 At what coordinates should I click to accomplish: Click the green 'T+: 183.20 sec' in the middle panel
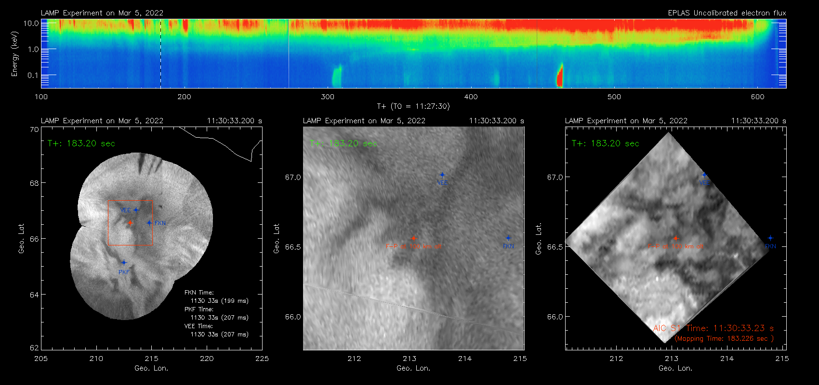pos(343,143)
